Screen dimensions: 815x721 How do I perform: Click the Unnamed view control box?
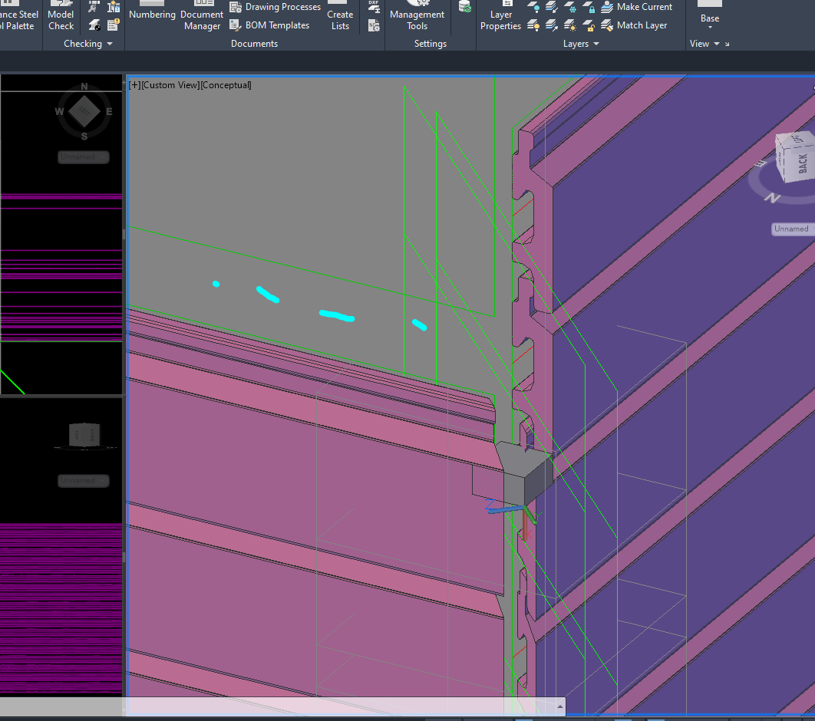point(790,228)
